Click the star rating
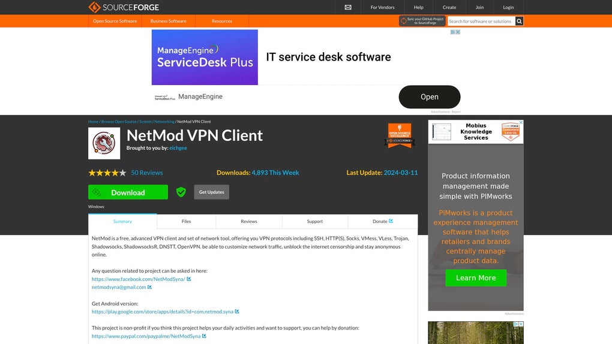 (x=107, y=173)
